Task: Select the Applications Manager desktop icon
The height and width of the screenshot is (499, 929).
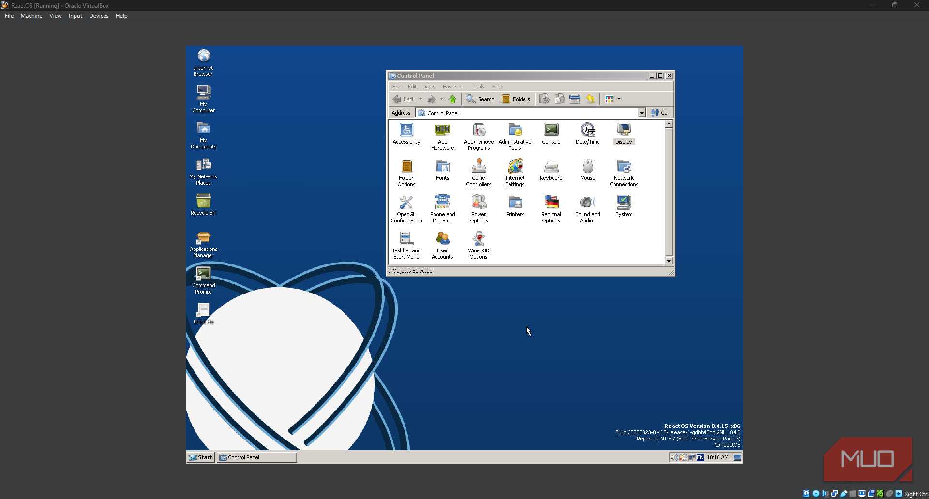Action: coord(203,244)
